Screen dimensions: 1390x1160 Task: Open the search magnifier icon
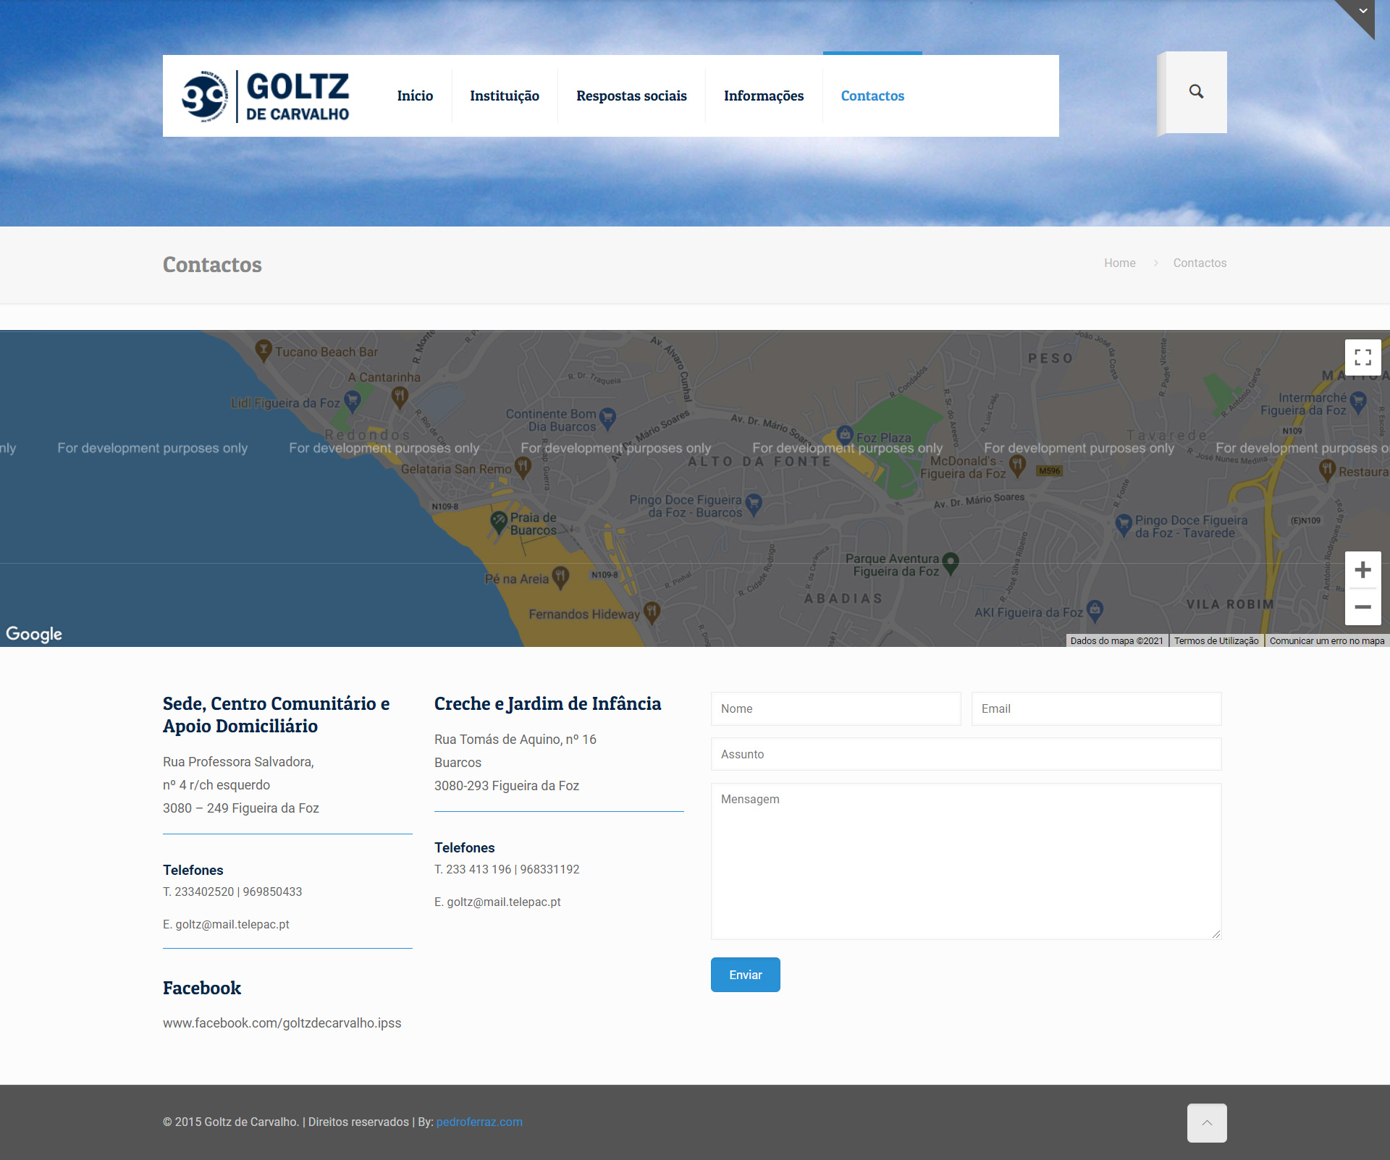1196,92
